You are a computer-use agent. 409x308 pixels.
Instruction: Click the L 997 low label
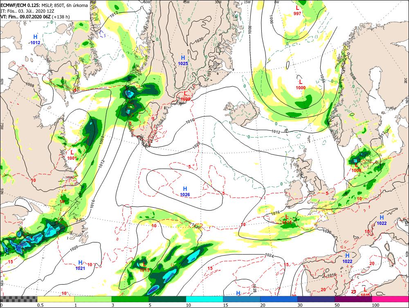click(x=297, y=11)
